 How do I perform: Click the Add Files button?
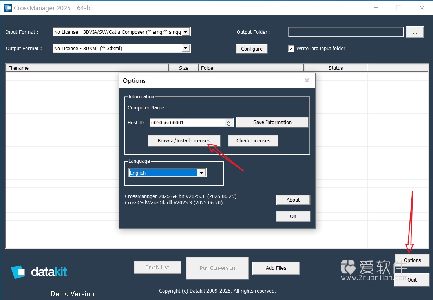point(276,268)
